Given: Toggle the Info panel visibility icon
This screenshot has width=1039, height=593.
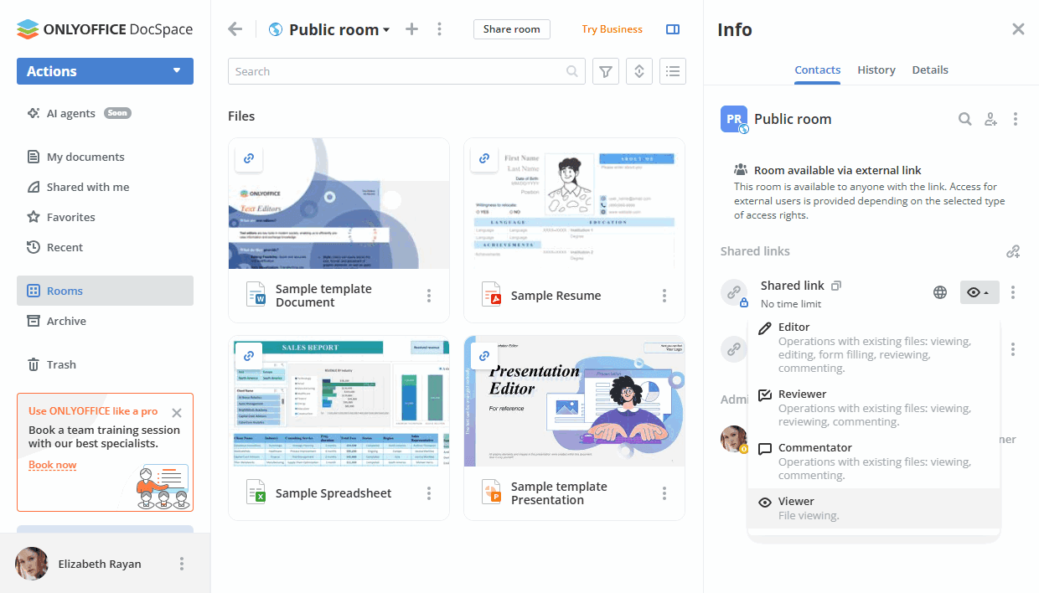Looking at the screenshot, I should coord(672,29).
